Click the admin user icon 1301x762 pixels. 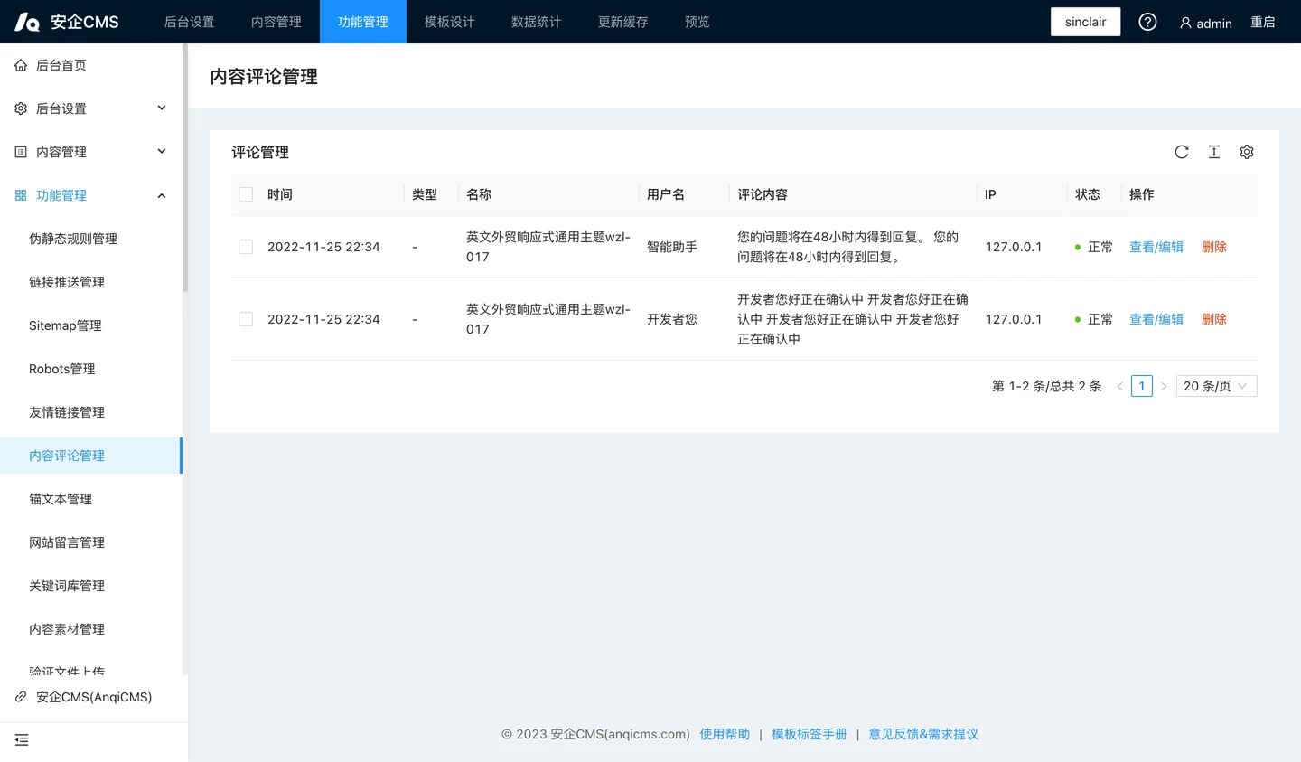click(x=1185, y=23)
